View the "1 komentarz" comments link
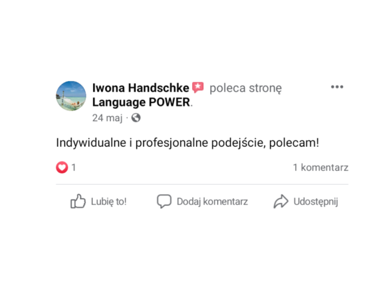 tap(321, 167)
